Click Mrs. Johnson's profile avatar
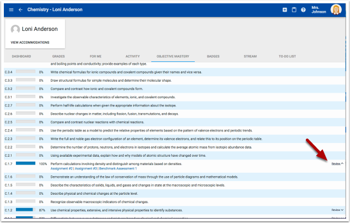This screenshot has width=350, height=223. pos(336,9)
